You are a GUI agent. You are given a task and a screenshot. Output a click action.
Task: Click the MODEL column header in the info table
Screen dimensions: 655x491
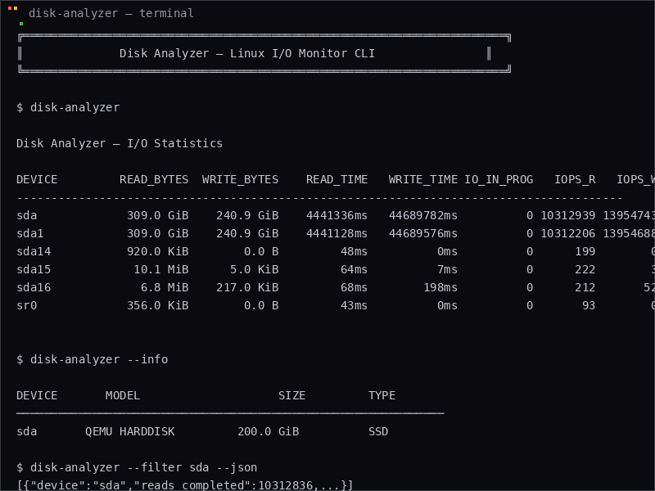tap(123, 396)
